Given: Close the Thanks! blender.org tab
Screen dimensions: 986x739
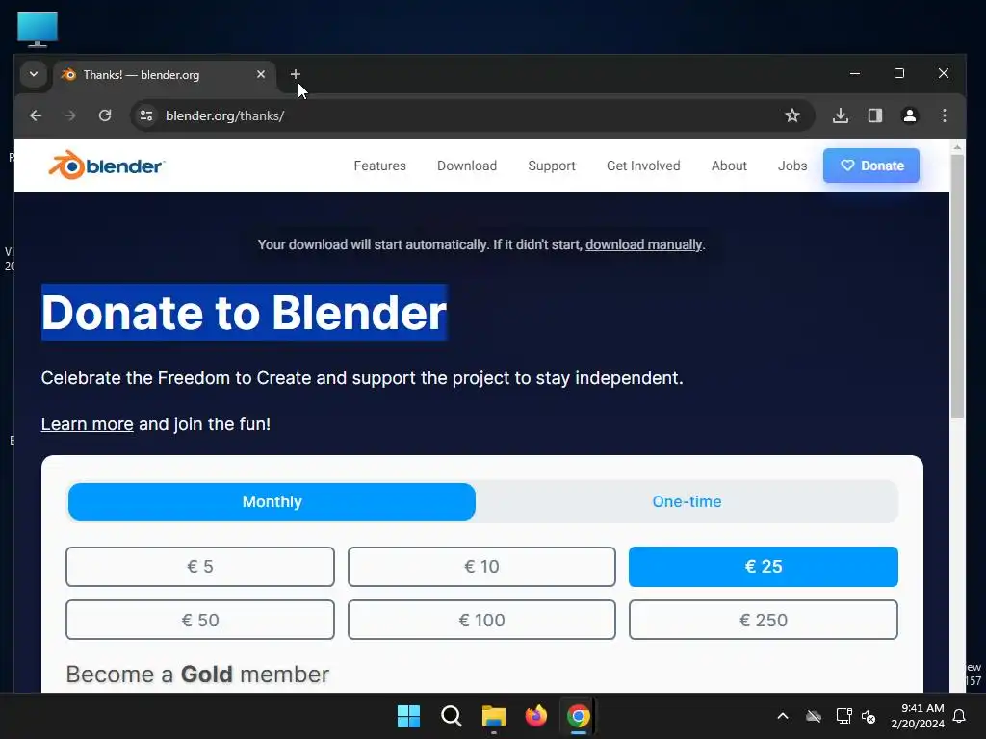Looking at the screenshot, I should pyautogui.click(x=261, y=74).
